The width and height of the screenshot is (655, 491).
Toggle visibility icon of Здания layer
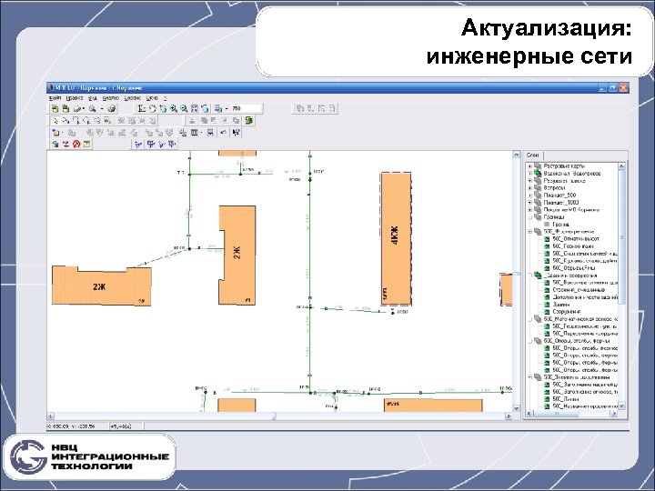click(547, 305)
